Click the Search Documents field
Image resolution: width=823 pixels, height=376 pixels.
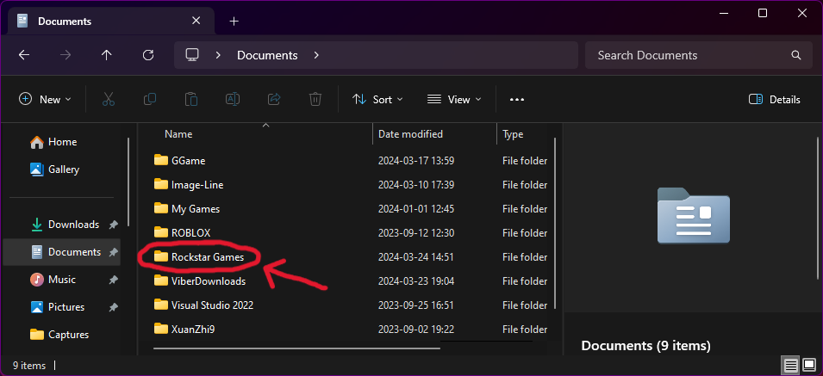[x=689, y=55]
